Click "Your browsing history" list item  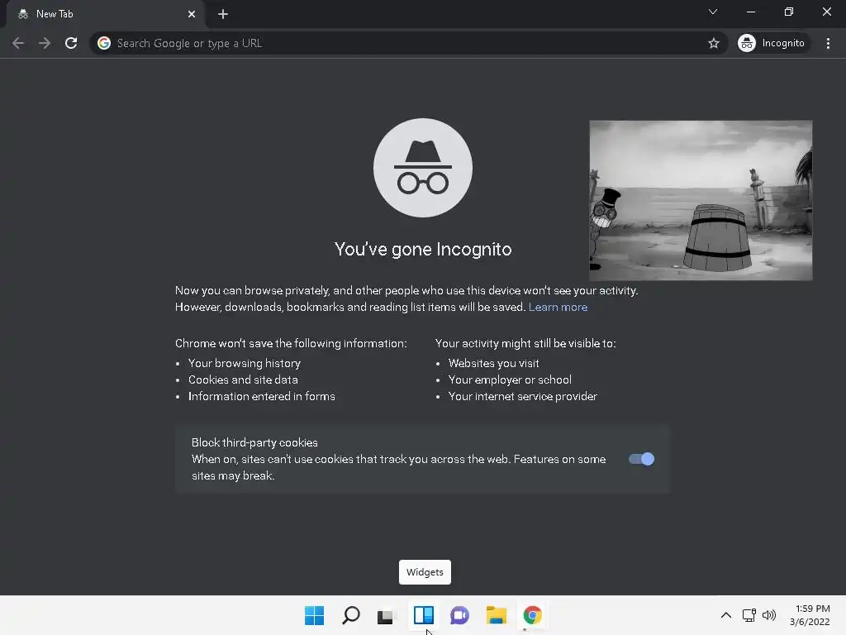tap(245, 364)
